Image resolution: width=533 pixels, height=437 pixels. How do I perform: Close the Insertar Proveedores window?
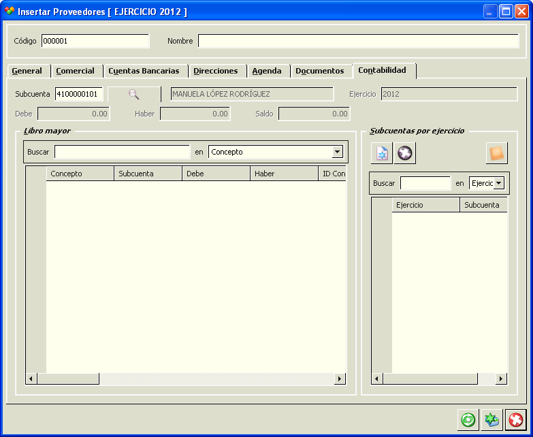[521, 12]
